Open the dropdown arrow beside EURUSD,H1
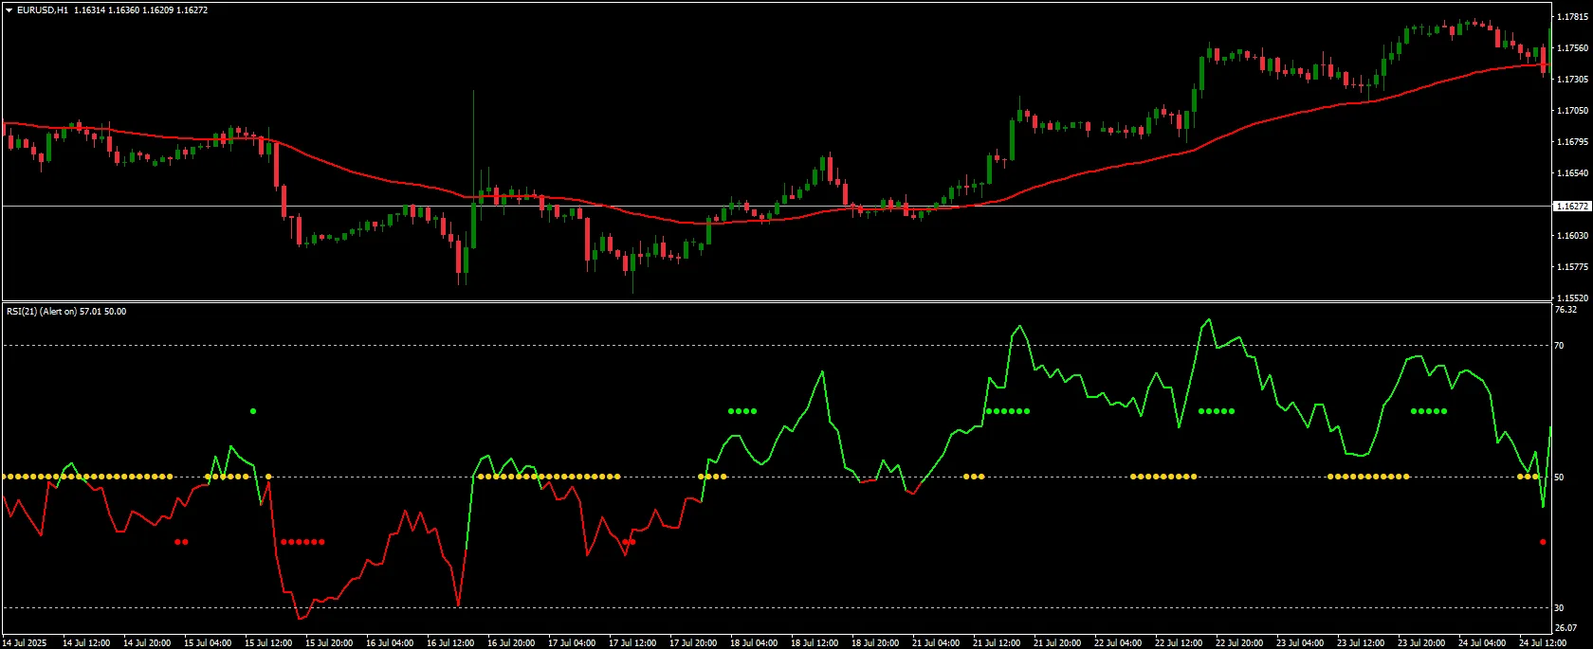The height and width of the screenshot is (649, 1593). pyautogui.click(x=9, y=10)
